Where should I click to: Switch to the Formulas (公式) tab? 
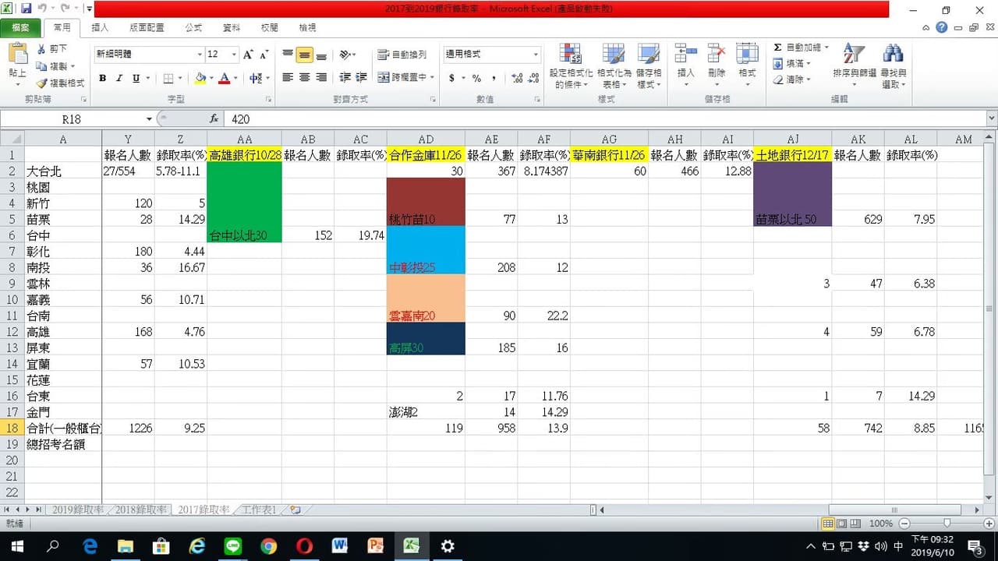[193, 27]
